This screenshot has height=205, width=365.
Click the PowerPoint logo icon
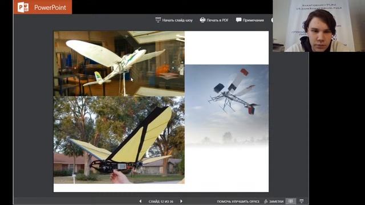pyautogui.click(x=23, y=7)
